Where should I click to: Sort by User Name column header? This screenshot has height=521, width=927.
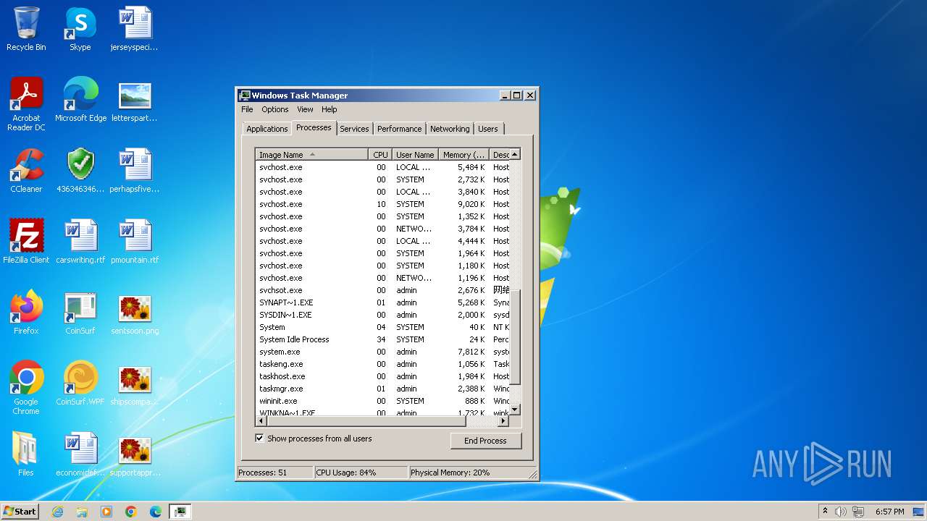pyautogui.click(x=416, y=155)
